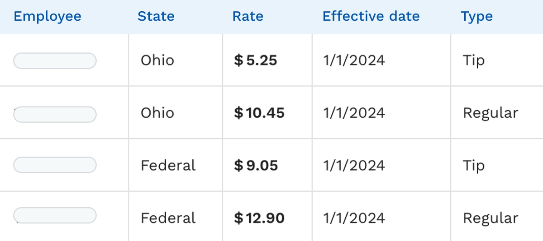Click the Employee column header
The image size is (543, 241).
pyautogui.click(x=48, y=17)
